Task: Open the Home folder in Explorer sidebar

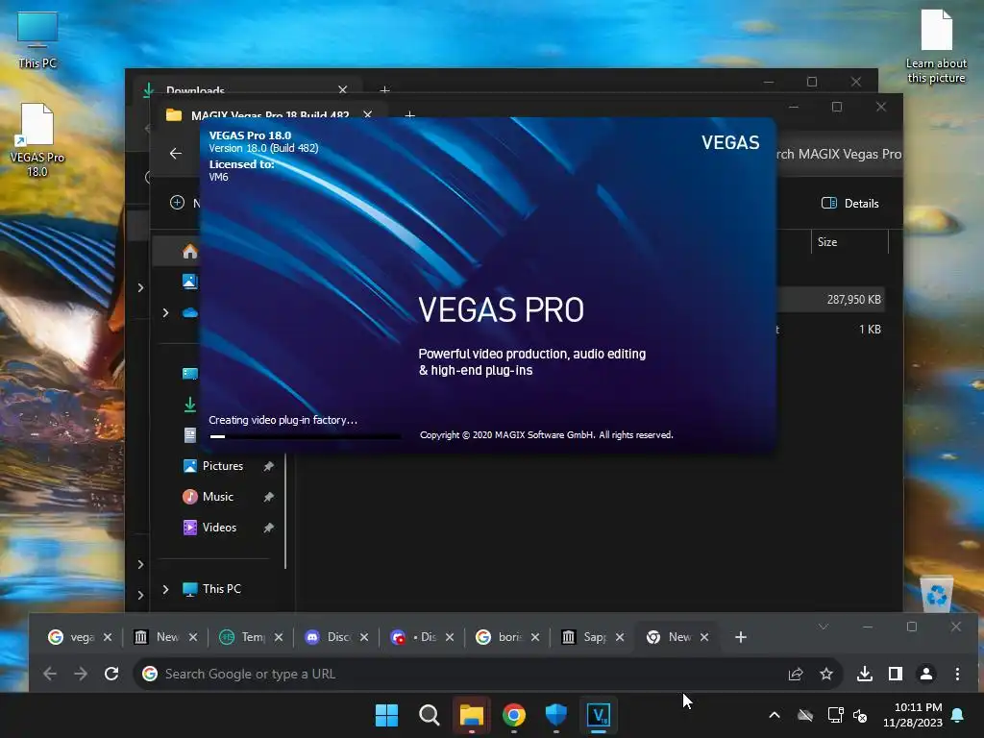Action: 189,252
